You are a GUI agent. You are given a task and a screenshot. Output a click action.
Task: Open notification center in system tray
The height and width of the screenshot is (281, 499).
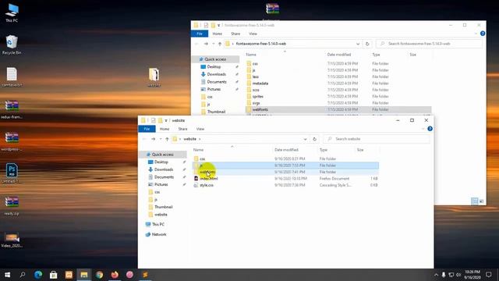pyautogui.click(x=489, y=275)
